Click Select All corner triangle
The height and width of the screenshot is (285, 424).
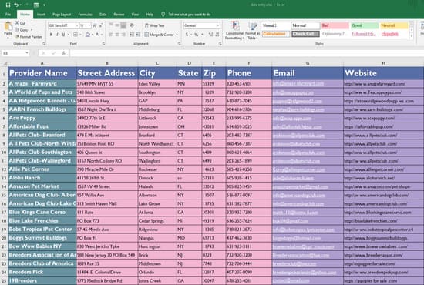5,63
